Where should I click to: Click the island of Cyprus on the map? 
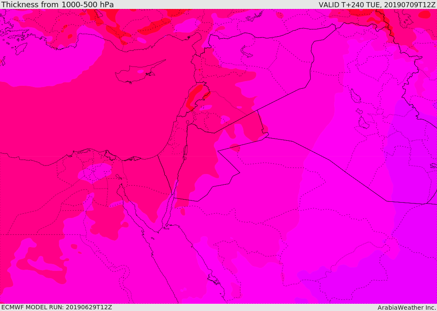138,73
